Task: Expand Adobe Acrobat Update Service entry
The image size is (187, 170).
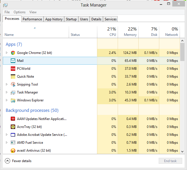Action: pyautogui.click(x=7, y=135)
